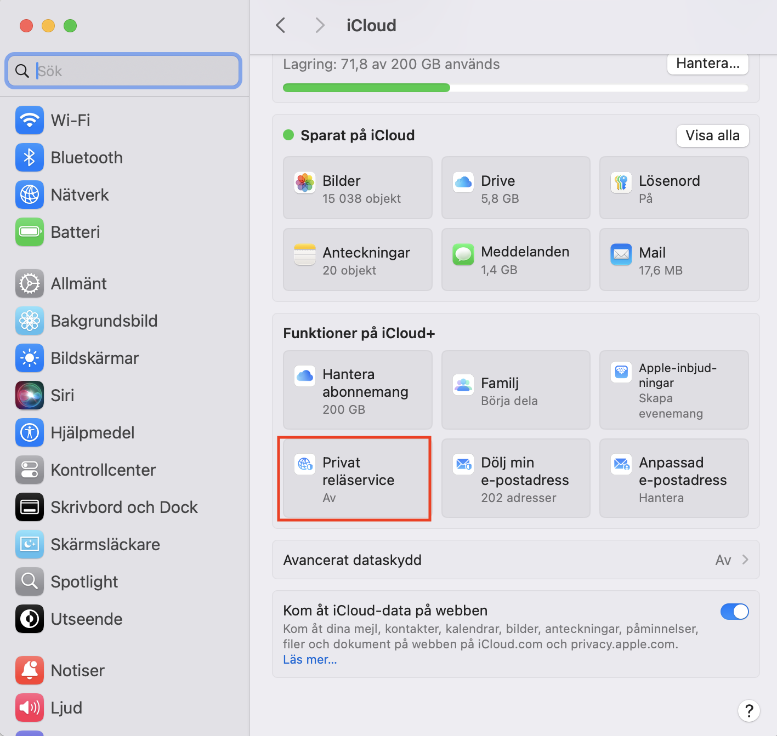Open the Hjälpmedel accessibility icon
This screenshot has width=777, height=736.
tap(30, 432)
